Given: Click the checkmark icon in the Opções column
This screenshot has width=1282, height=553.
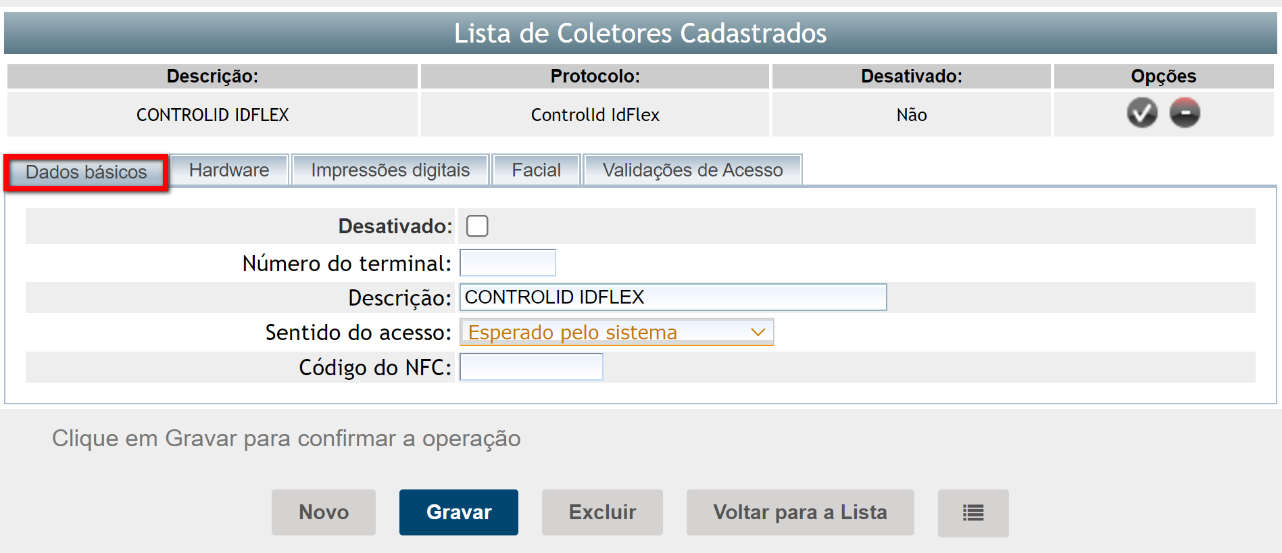Looking at the screenshot, I should tap(1141, 113).
